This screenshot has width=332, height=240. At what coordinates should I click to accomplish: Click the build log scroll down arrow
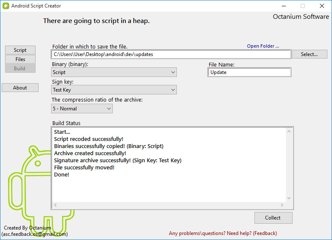[x=289, y=198]
